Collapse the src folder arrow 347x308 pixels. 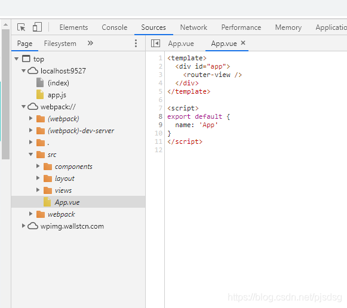pyautogui.click(x=31, y=155)
